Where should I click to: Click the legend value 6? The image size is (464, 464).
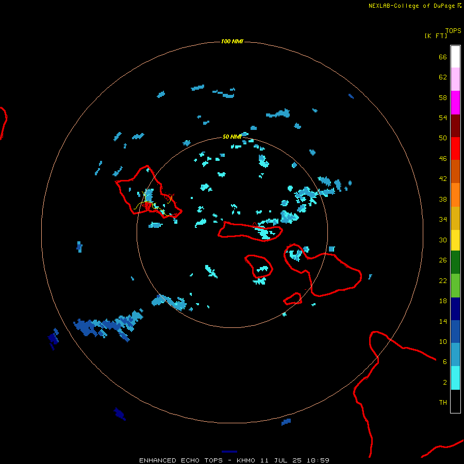click(x=444, y=361)
